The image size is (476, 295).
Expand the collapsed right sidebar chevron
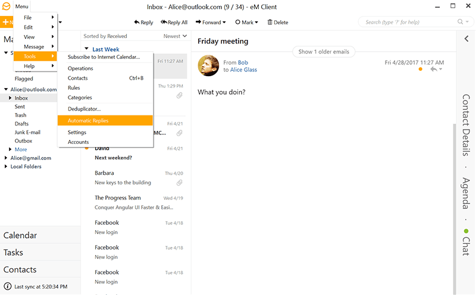click(466, 39)
